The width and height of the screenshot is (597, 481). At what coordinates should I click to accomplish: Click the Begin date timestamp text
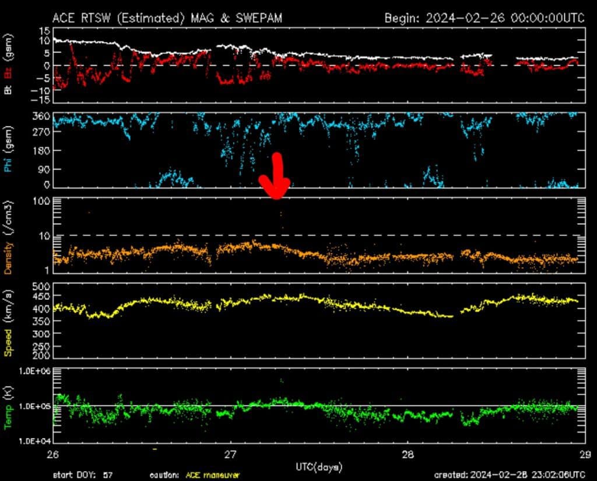(x=484, y=18)
